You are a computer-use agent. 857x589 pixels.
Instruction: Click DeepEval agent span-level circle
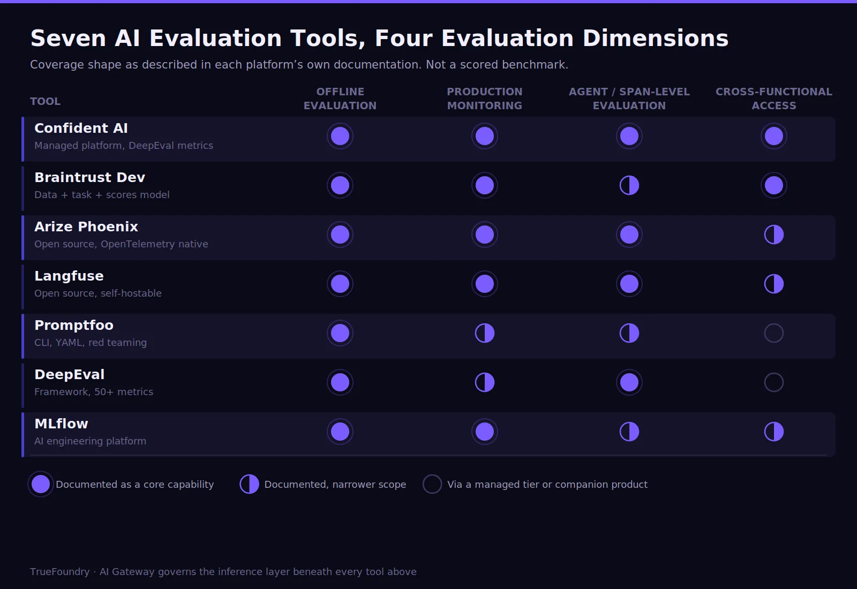pos(629,382)
